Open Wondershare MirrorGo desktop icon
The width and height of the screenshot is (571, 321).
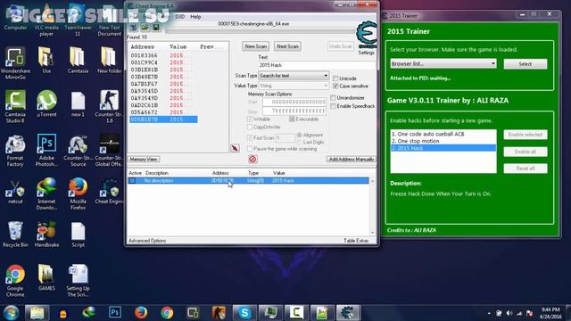(15, 63)
